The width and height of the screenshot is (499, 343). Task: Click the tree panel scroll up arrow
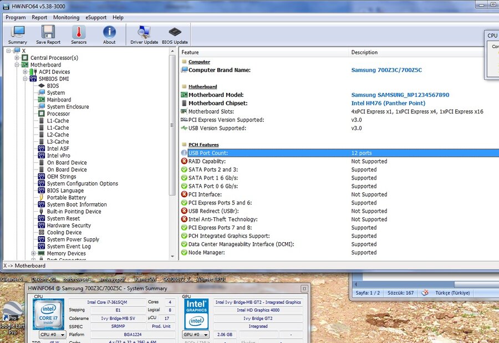(x=172, y=51)
